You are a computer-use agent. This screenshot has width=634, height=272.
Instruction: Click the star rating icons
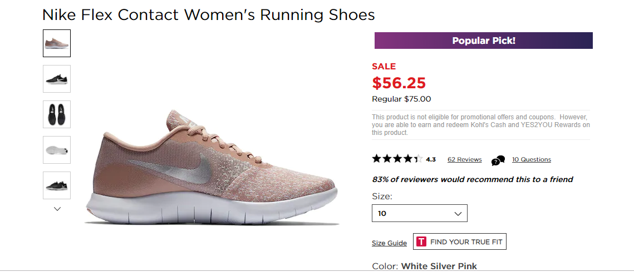(x=396, y=159)
